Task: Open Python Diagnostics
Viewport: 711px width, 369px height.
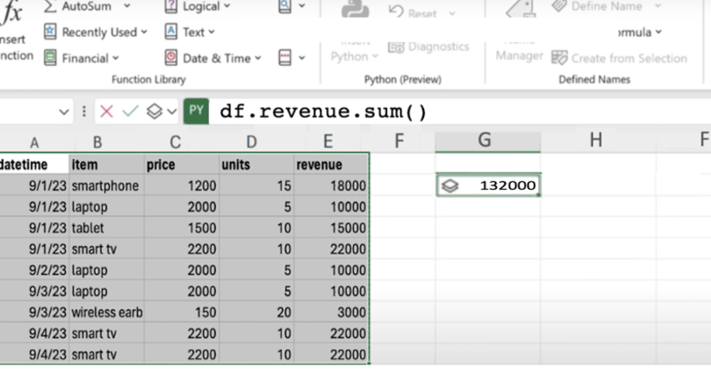Action: (x=428, y=47)
